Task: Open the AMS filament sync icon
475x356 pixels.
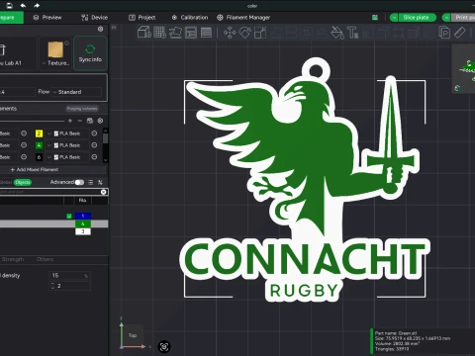Action: point(90,121)
